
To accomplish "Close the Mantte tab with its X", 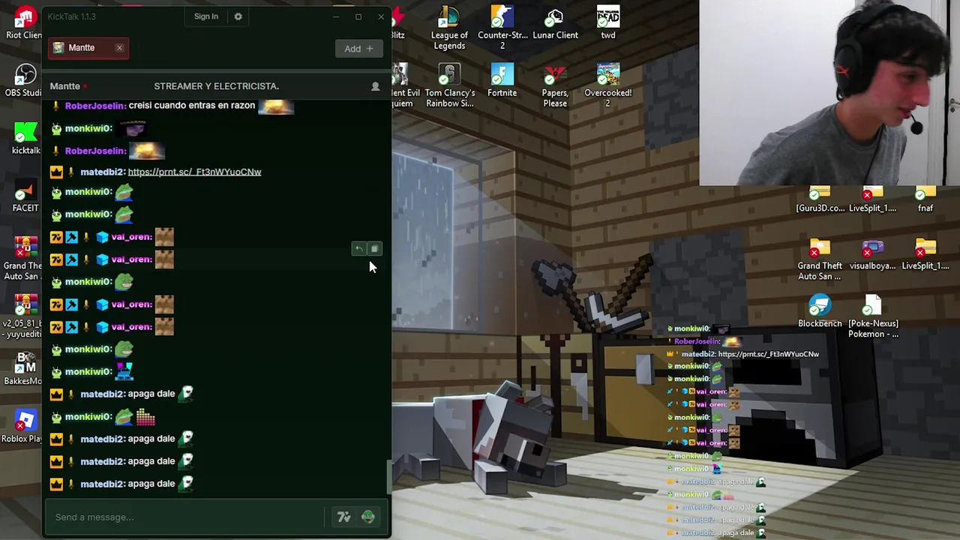I will tap(119, 48).
